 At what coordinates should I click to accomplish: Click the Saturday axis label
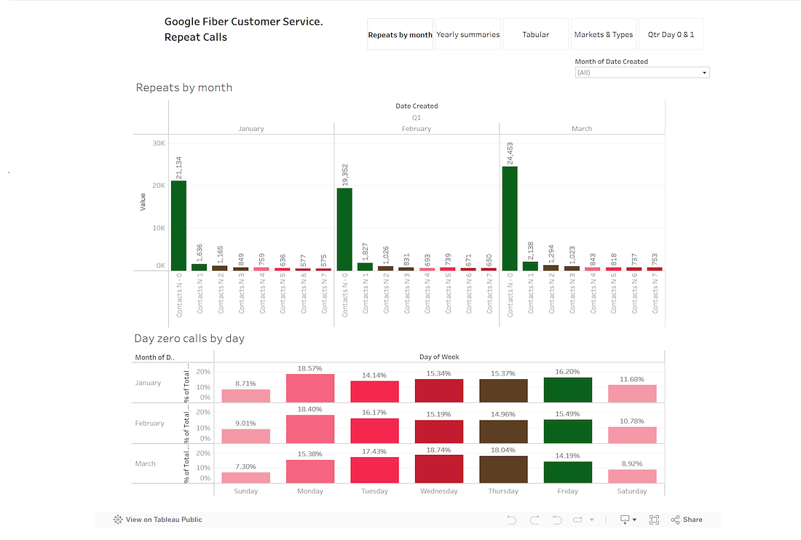tap(632, 491)
